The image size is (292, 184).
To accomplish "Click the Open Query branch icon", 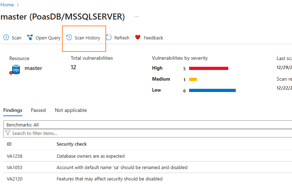I will click(x=30, y=37).
